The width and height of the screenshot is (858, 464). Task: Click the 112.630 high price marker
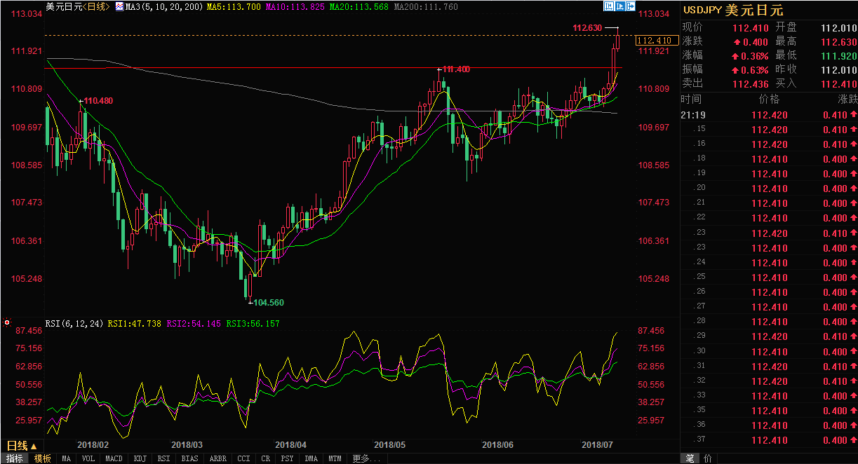click(x=587, y=28)
